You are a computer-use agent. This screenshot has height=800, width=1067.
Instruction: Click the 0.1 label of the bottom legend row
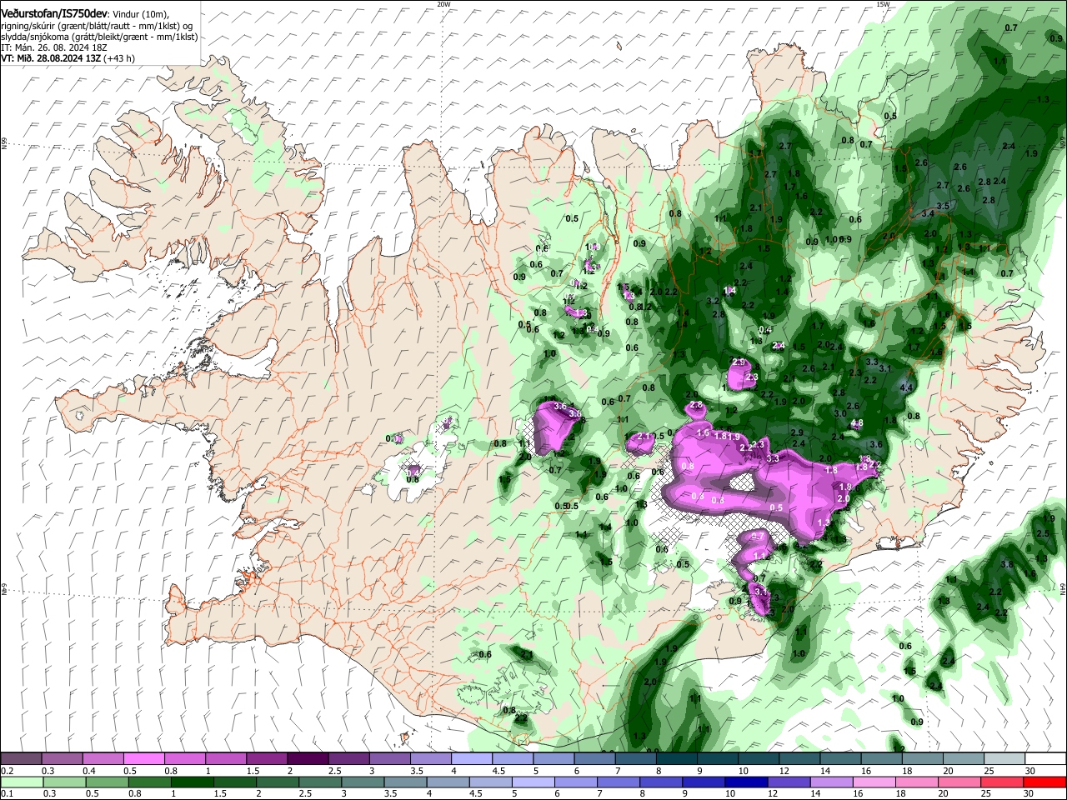click(8, 794)
